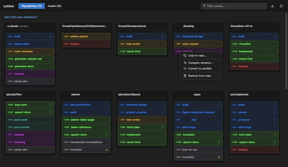Image resolution: width=288 pixels, height=167 pixels.
Task: Select Remove from repo menu entry
Action: 200,76
